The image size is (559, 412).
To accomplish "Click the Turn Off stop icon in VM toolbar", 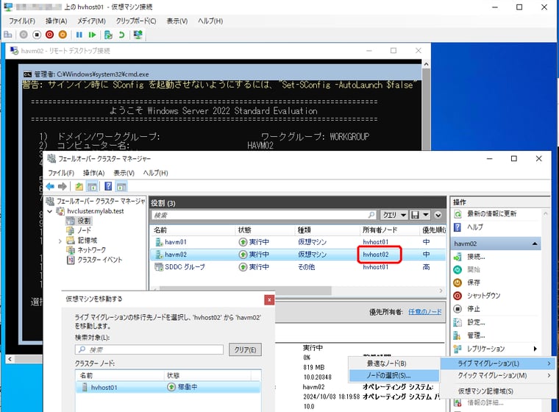I will pyautogui.click(x=37, y=35).
